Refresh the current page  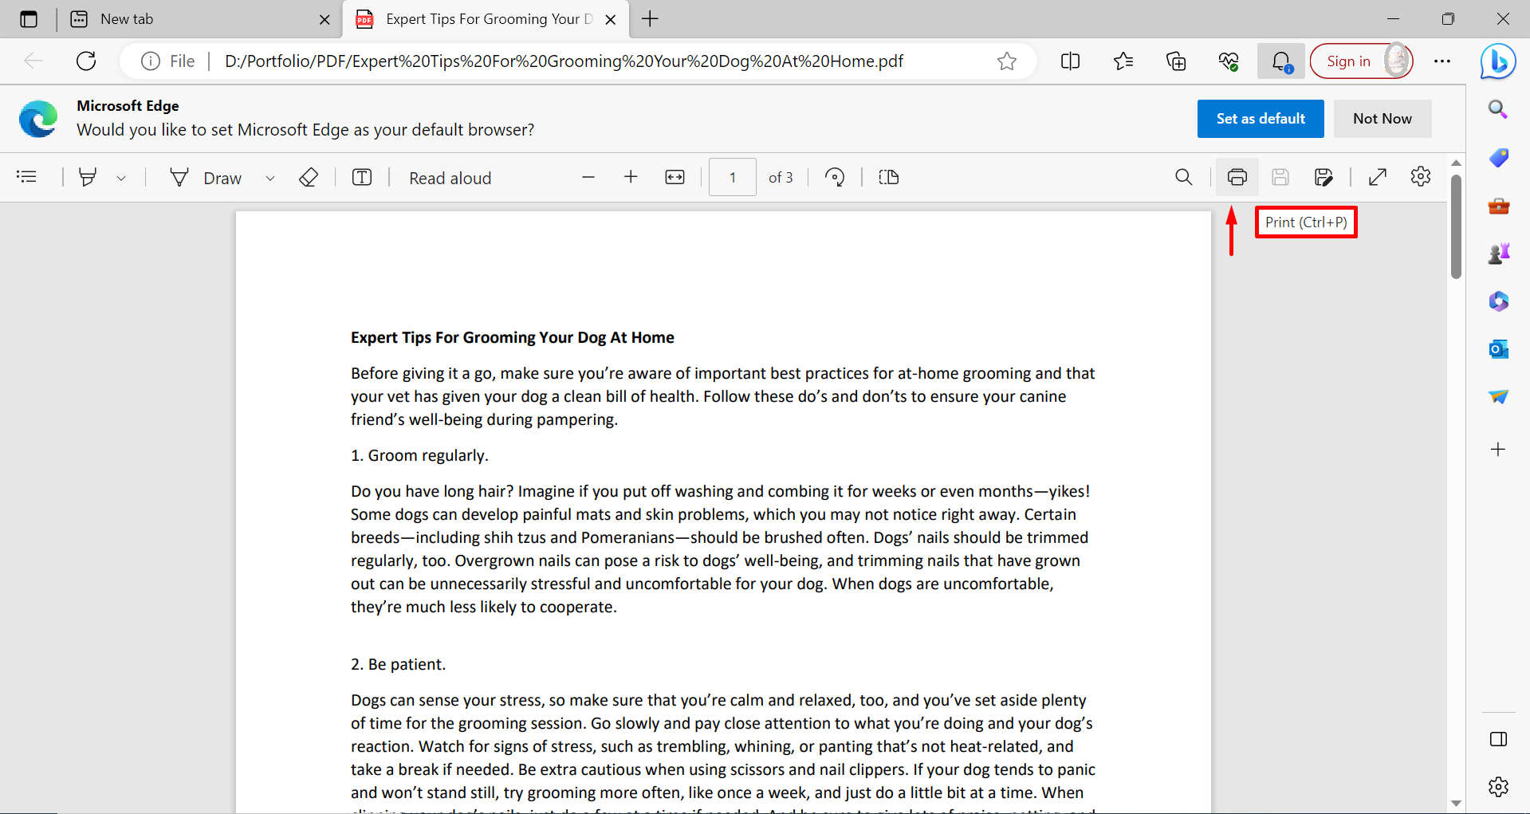86,61
